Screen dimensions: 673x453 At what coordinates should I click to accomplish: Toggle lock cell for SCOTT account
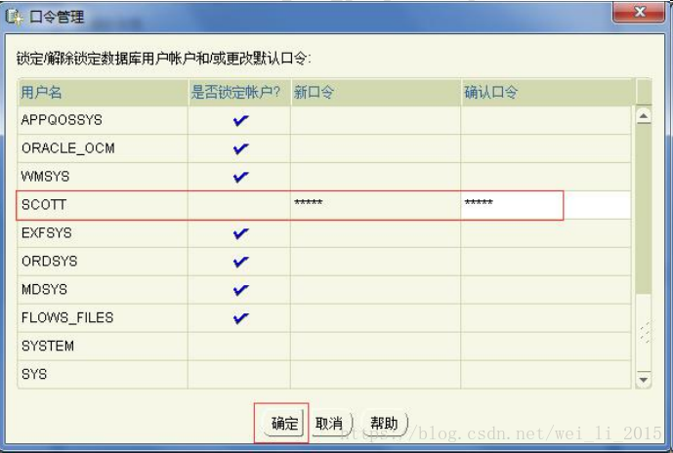pyautogui.click(x=239, y=205)
